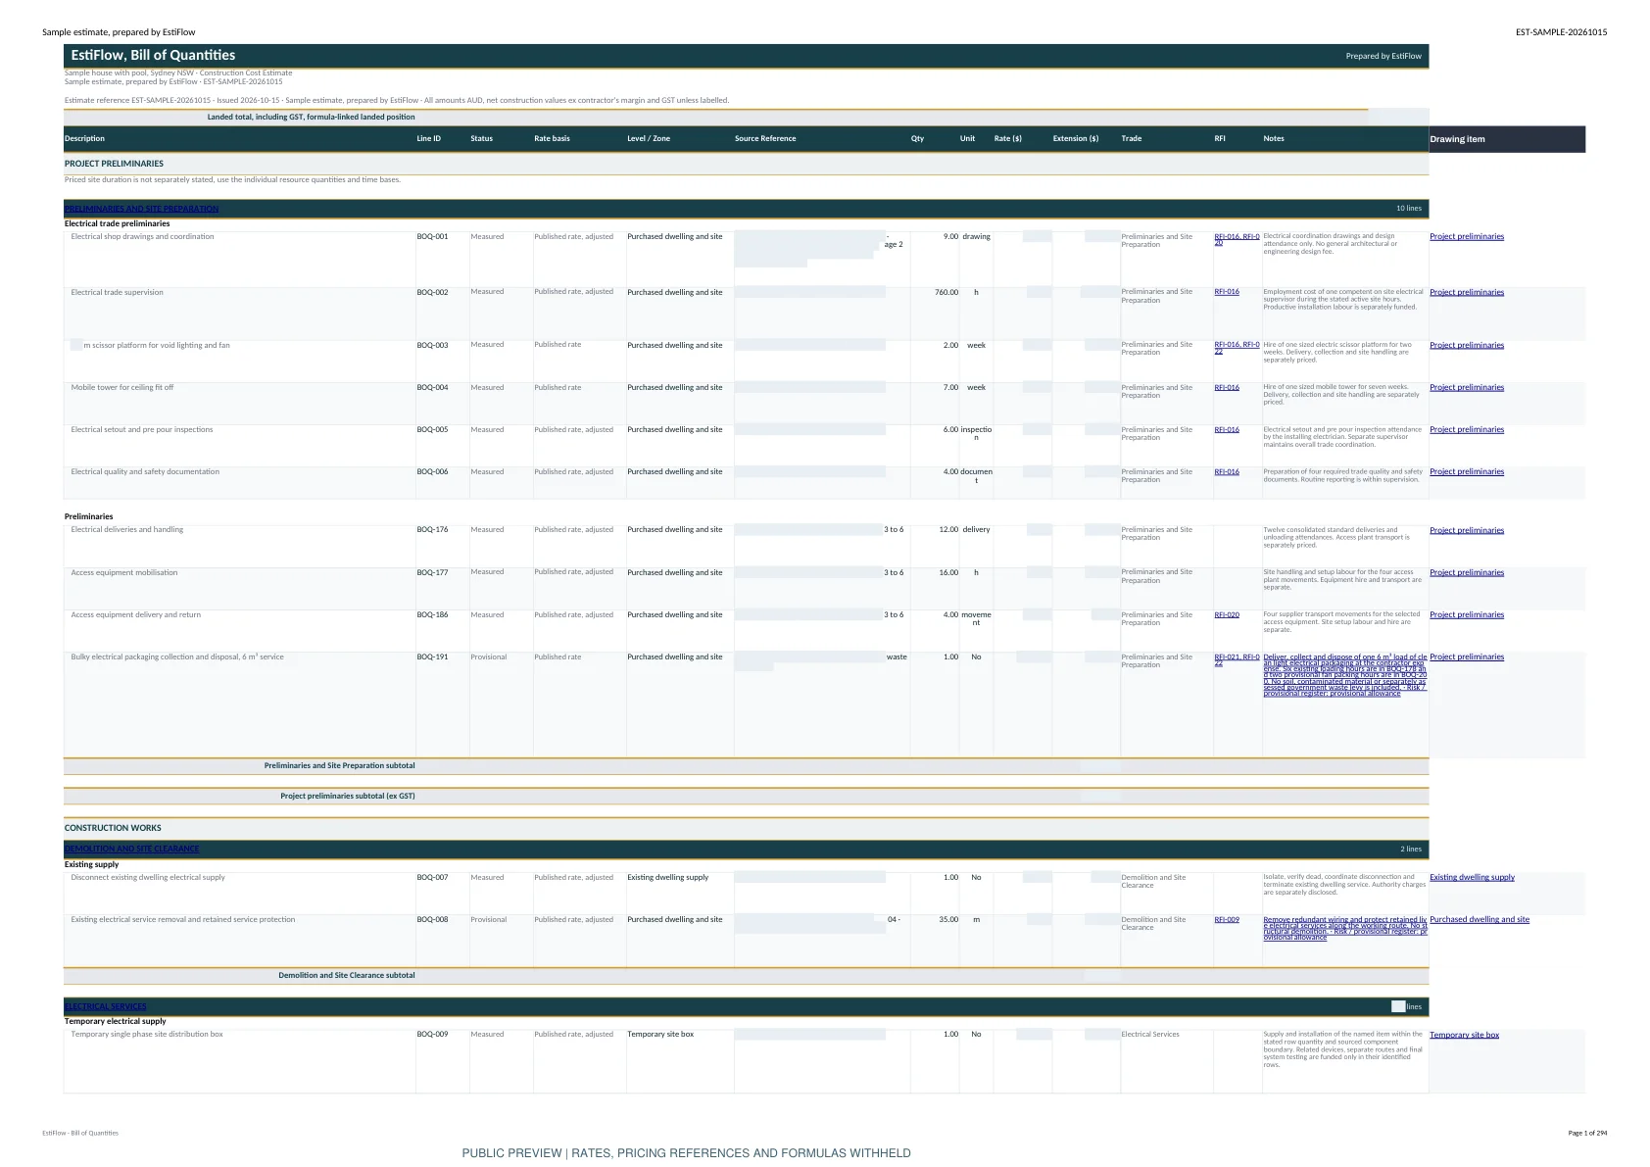The image size is (1650, 1167).
Task: Click the RFI-016 link for BOQ-002
Action: pyautogui.click(x=1227, y=292)
